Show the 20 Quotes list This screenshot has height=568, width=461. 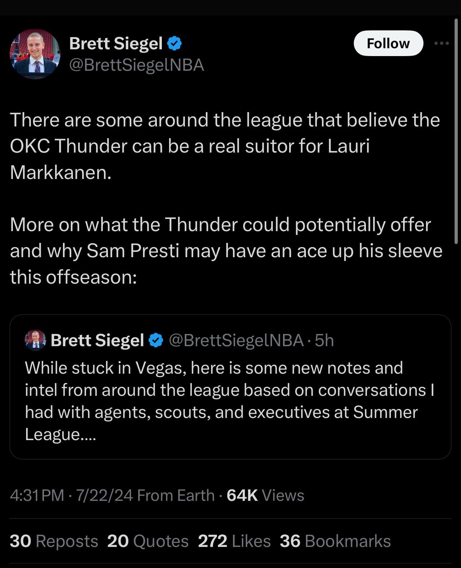tap(148, 541)
